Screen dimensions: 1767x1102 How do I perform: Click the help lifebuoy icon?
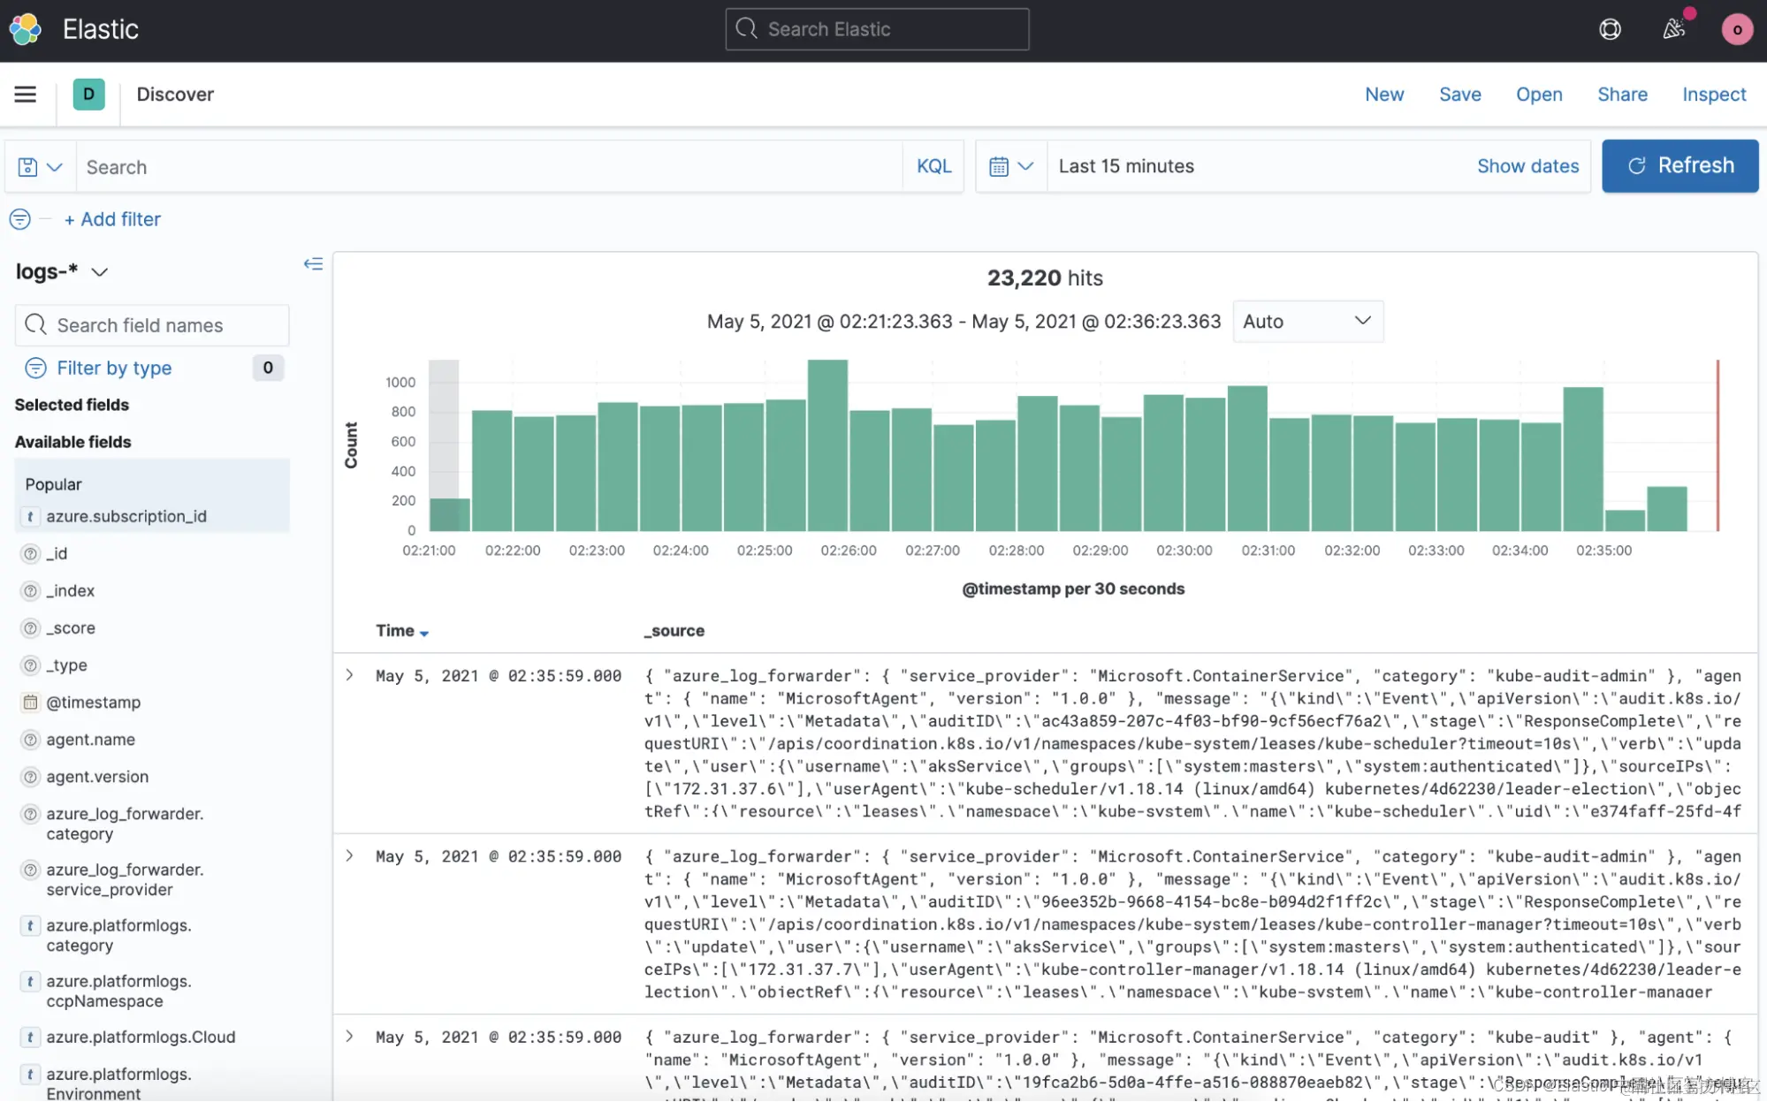pyautogui.click(x=1610, y=29)
